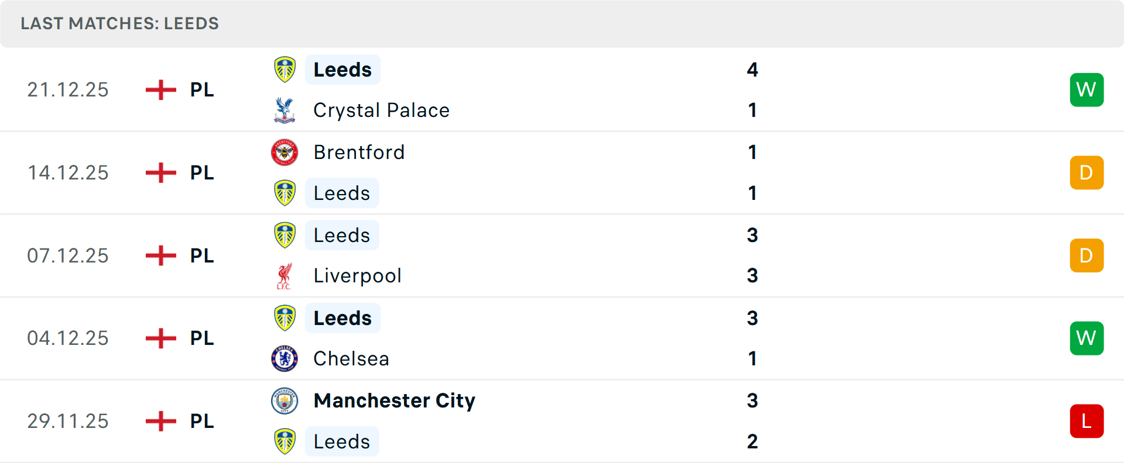This screenshot has width=1124, height=463.
Task: Click the Brentford club crest
Action: [x=285, y=153]
